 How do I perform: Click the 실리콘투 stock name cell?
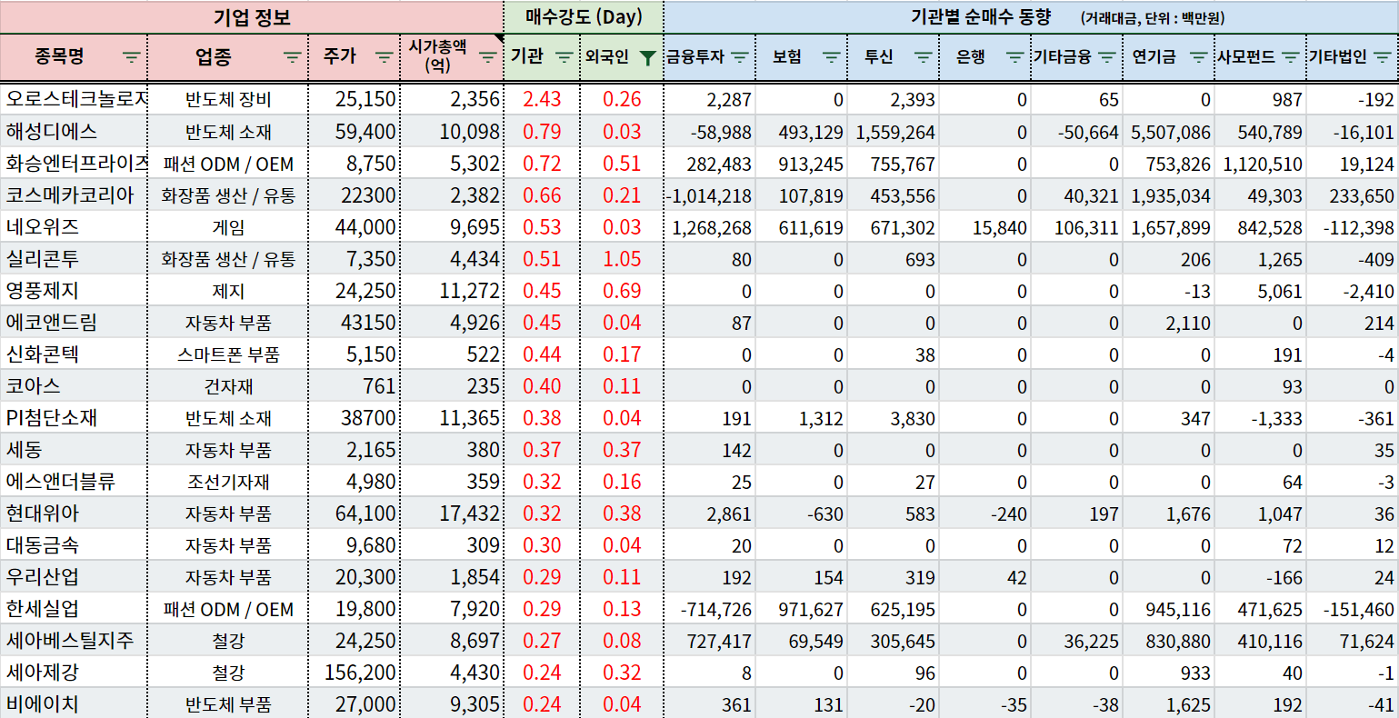pyautogui.click(x=74, y=258)
